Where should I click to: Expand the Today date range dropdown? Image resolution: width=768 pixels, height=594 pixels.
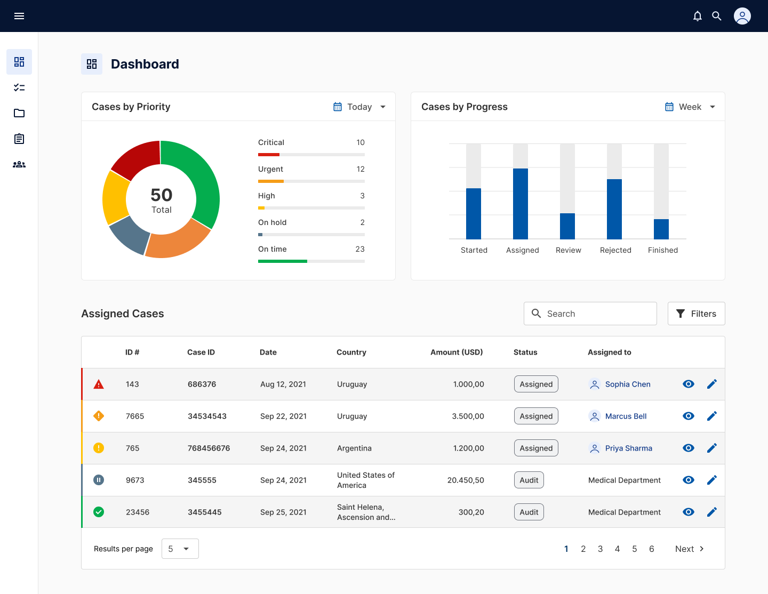click(359, 107)
